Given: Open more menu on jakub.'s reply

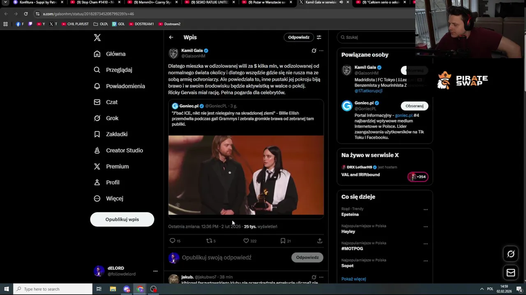Looking at the screenshot, I should point(321,277).
